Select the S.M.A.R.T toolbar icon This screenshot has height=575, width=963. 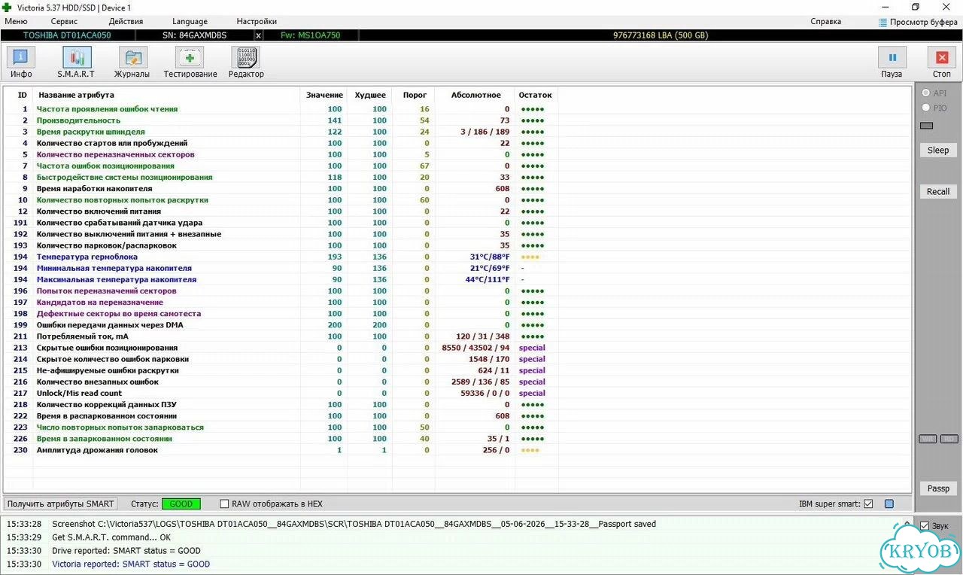point(76,57)
